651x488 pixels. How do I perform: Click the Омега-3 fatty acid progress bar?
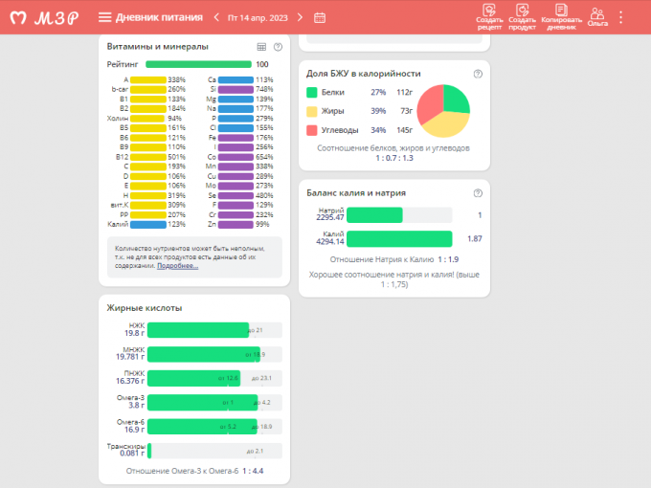pos(203,402)
